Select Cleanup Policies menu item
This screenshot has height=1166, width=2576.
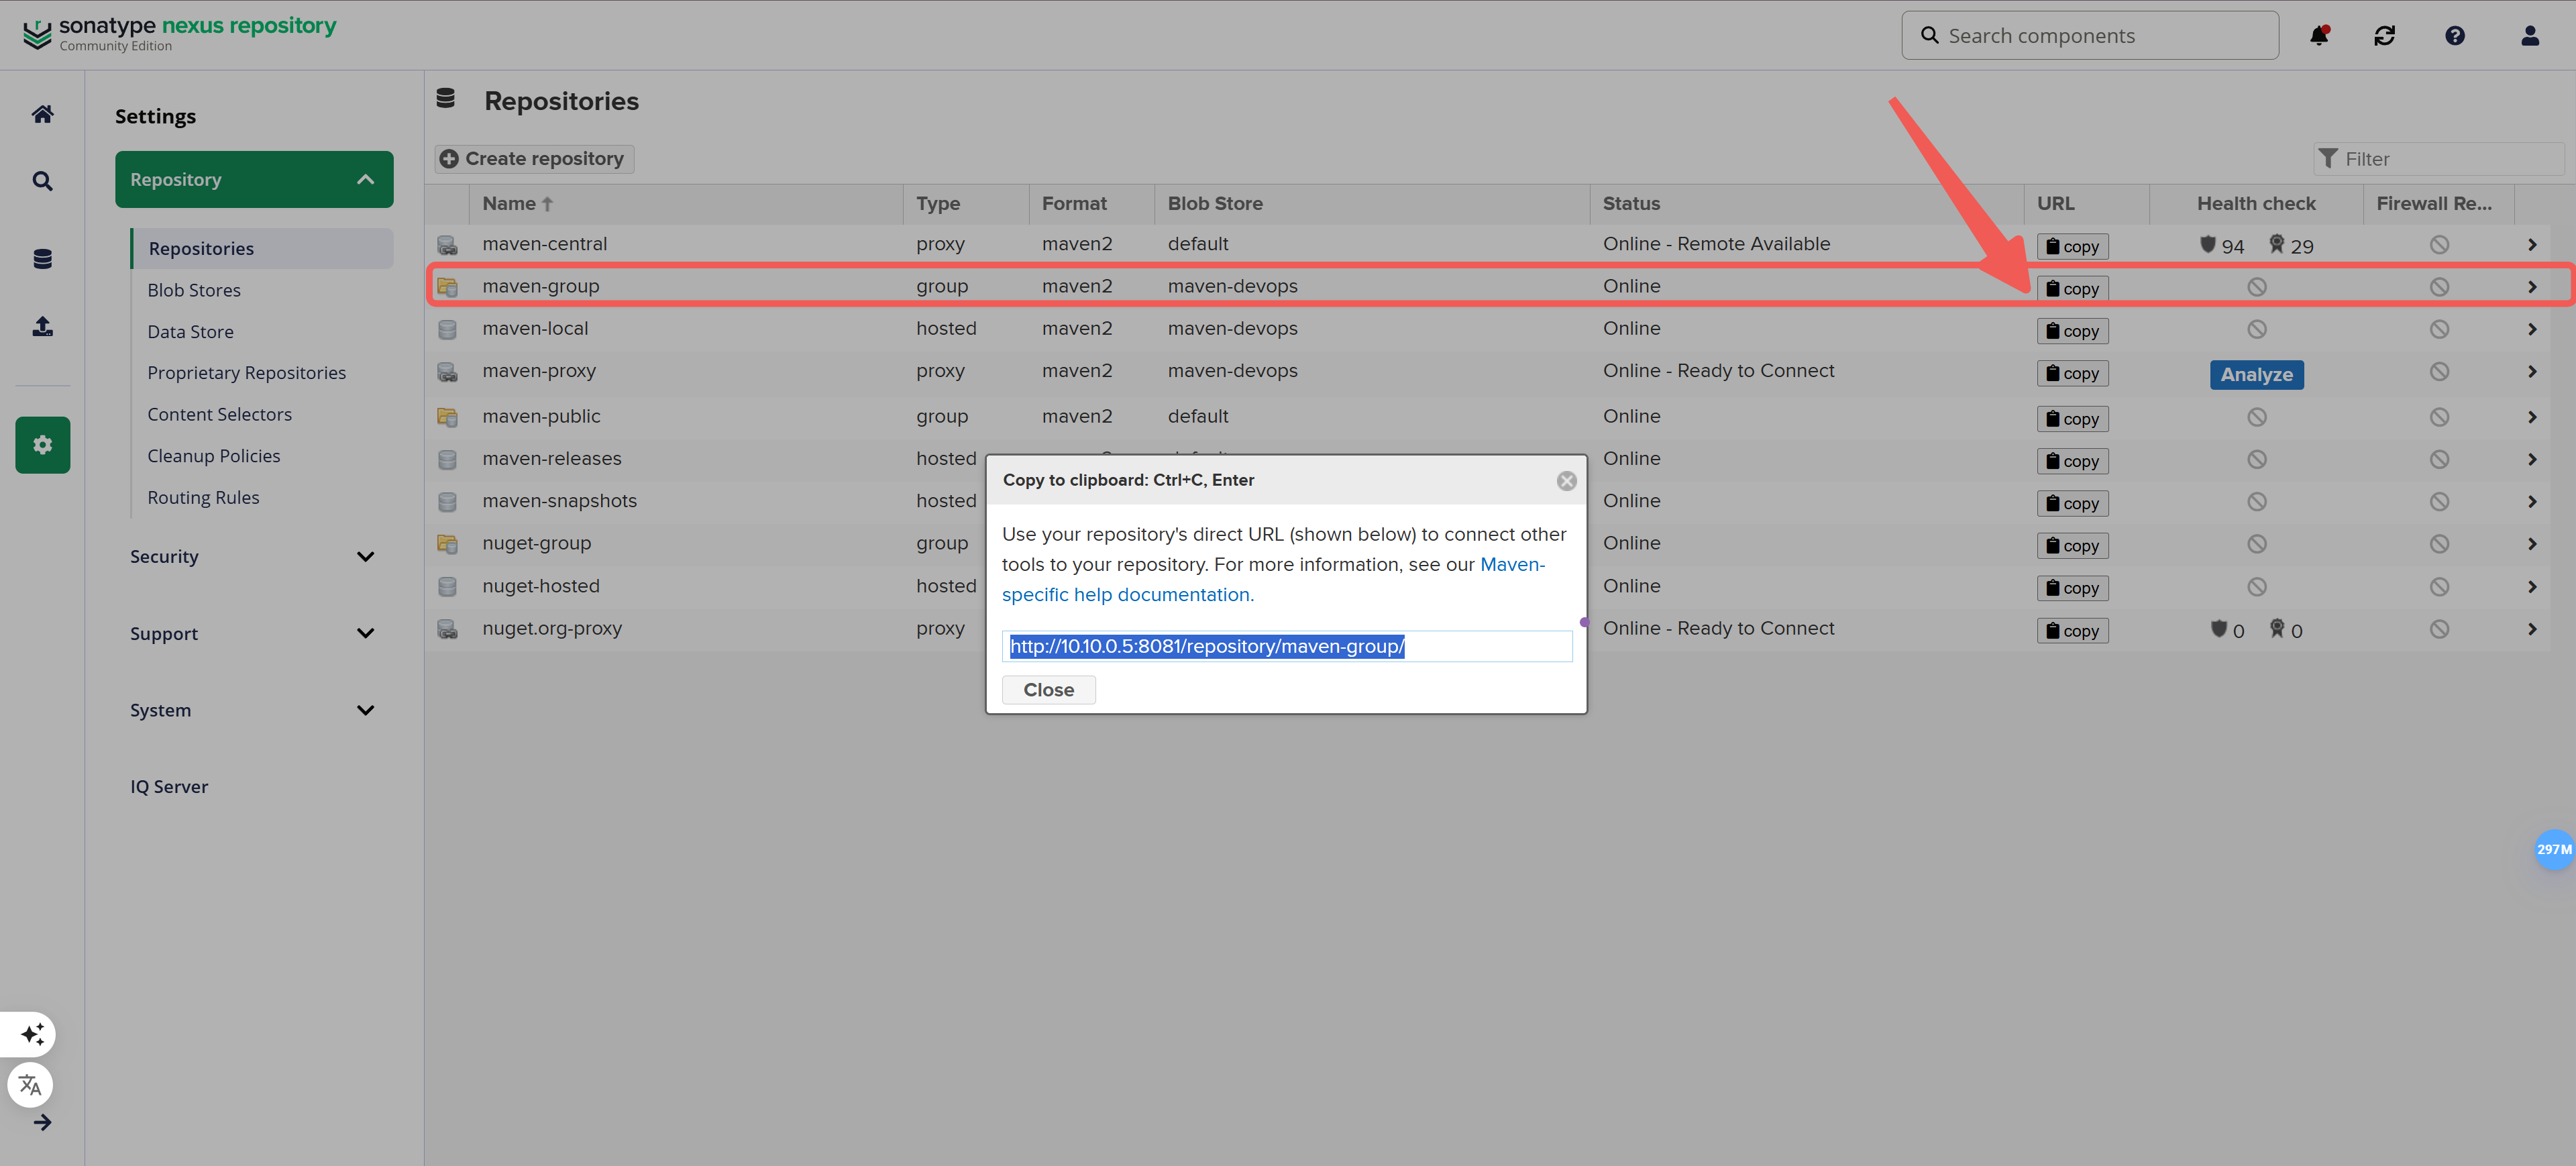(213, 456)
